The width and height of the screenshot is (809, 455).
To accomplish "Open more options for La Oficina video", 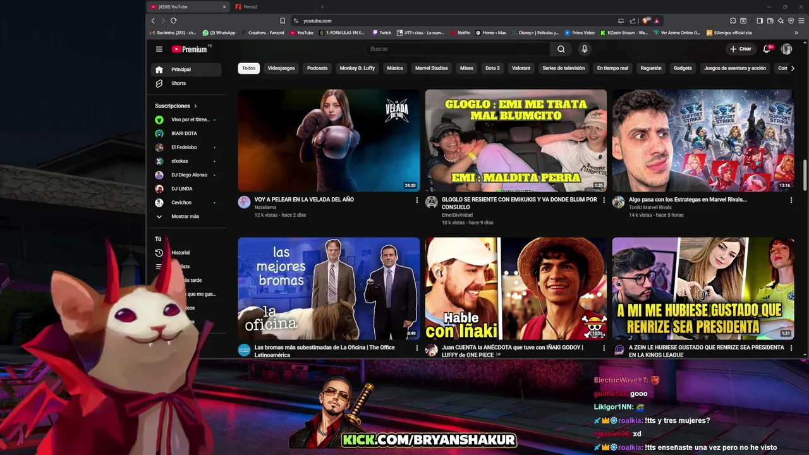I will tap(417, 348).
